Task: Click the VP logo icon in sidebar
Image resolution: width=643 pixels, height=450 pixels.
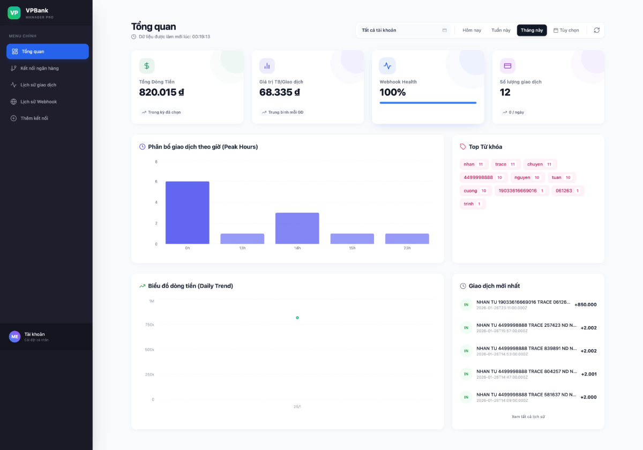Action: coord(14,13)
